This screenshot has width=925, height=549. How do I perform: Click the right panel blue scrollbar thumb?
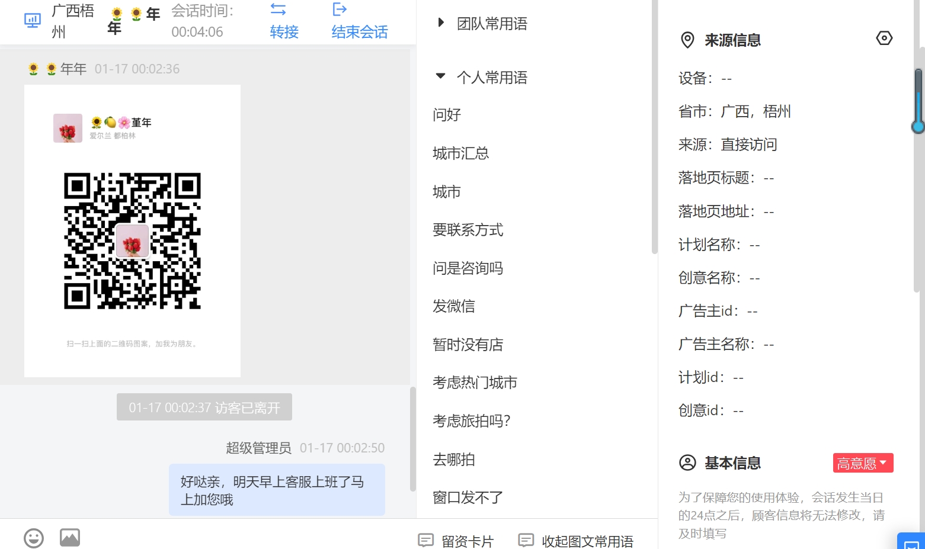[x=918, y=101]
